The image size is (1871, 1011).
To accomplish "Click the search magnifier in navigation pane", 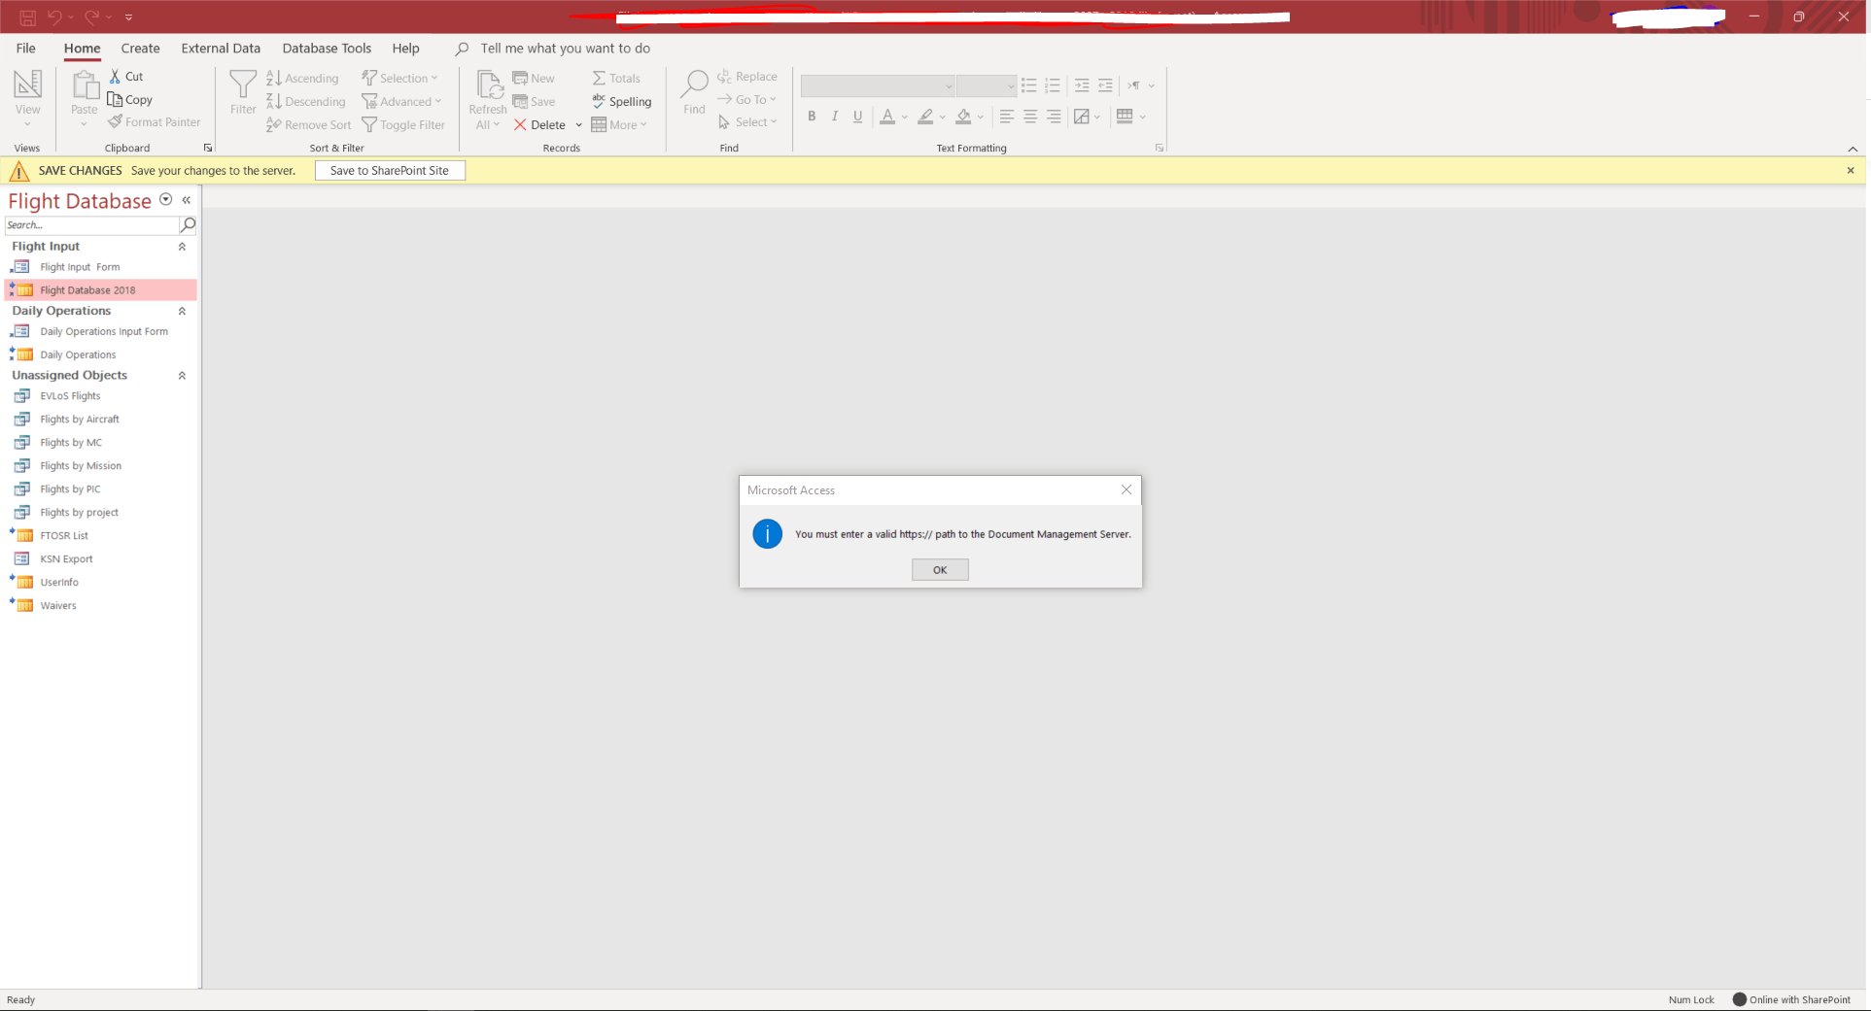I will [x=189, y=224].
